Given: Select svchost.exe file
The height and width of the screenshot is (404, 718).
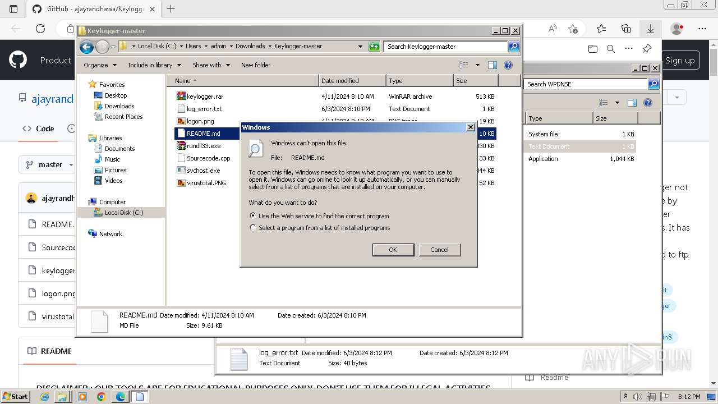Looking at the screenshot, I should pos(203,171).
